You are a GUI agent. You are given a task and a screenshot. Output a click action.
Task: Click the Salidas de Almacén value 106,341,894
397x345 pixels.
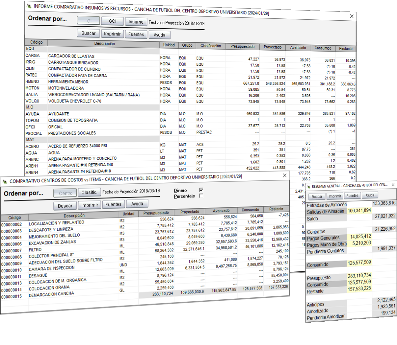coord(359,210)
